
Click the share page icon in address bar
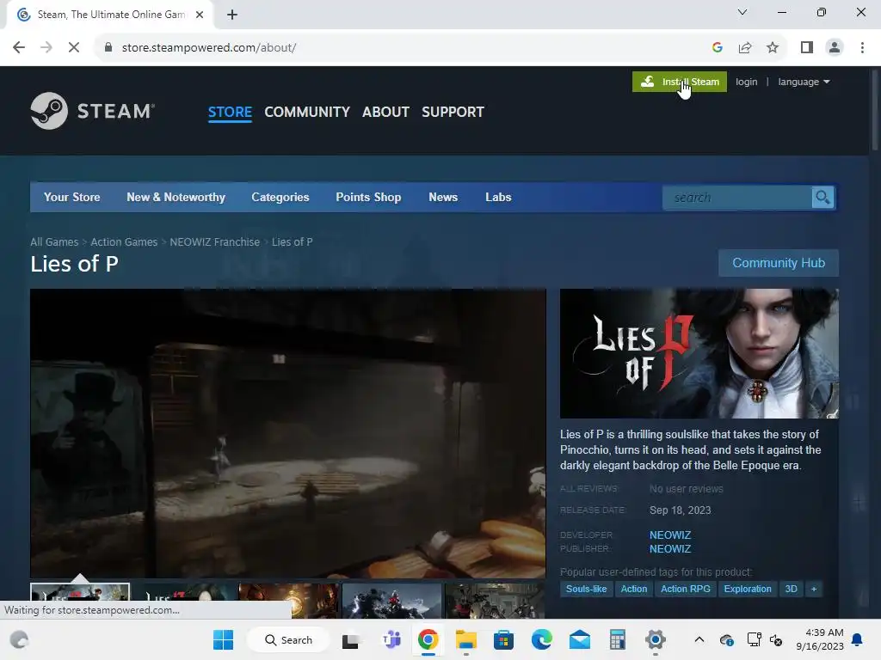pyautogui.click(x=745, y=48)
